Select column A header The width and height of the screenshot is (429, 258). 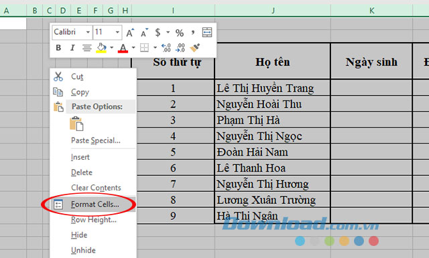point(13,11)
